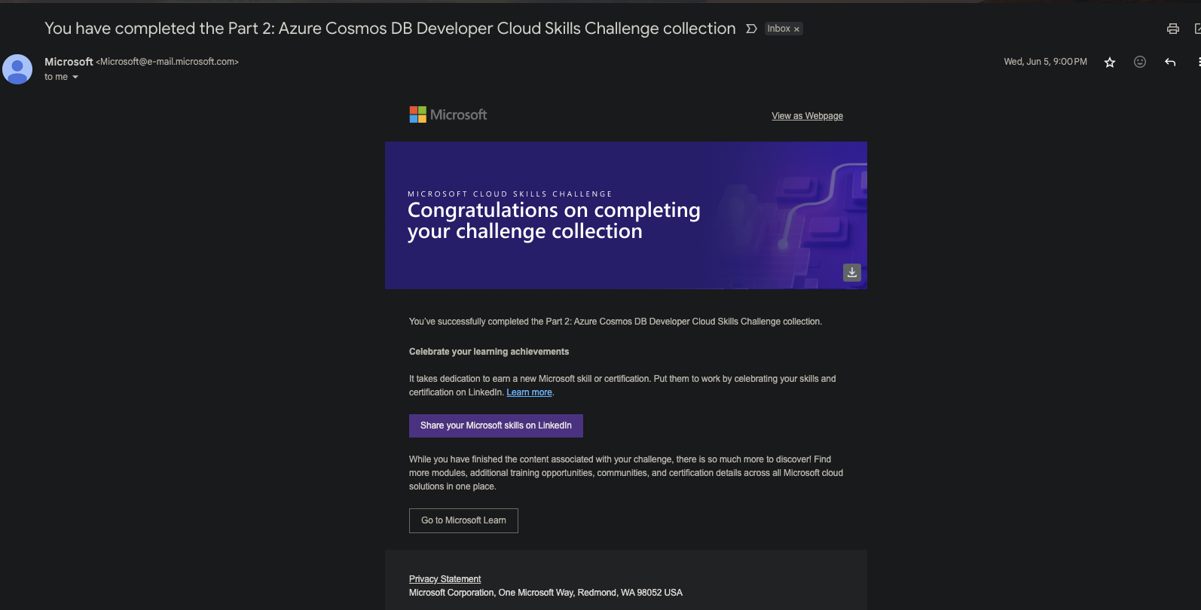Screen dimensions: 1201x610
Task: Click the sender name Microsoft
Action: point(69,62)
